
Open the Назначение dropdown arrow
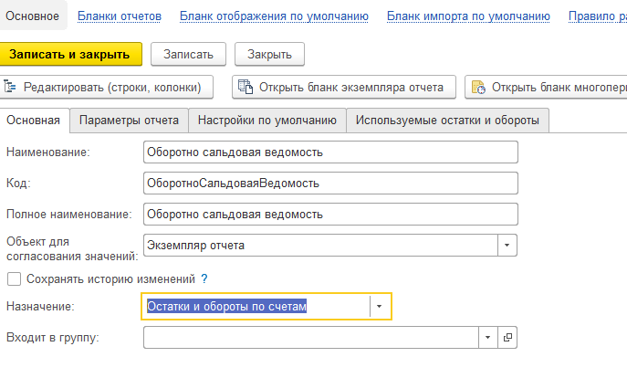click(x=379, y=307)
